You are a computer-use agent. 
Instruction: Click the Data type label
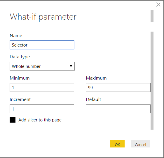(20, 57)
